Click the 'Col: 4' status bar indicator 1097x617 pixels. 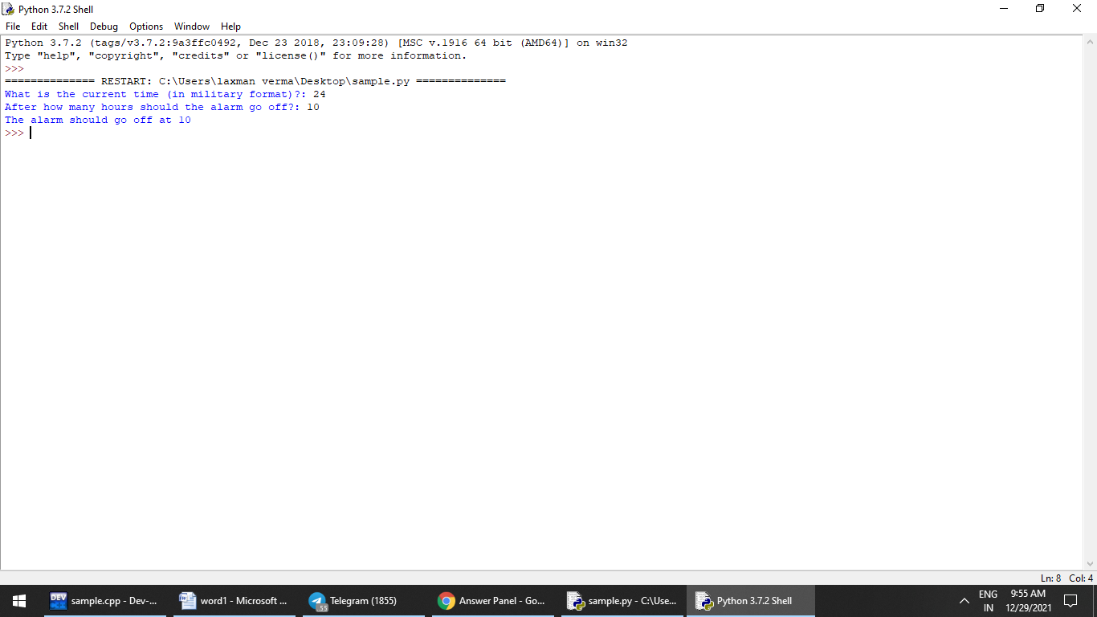(x=1081, y=578)
